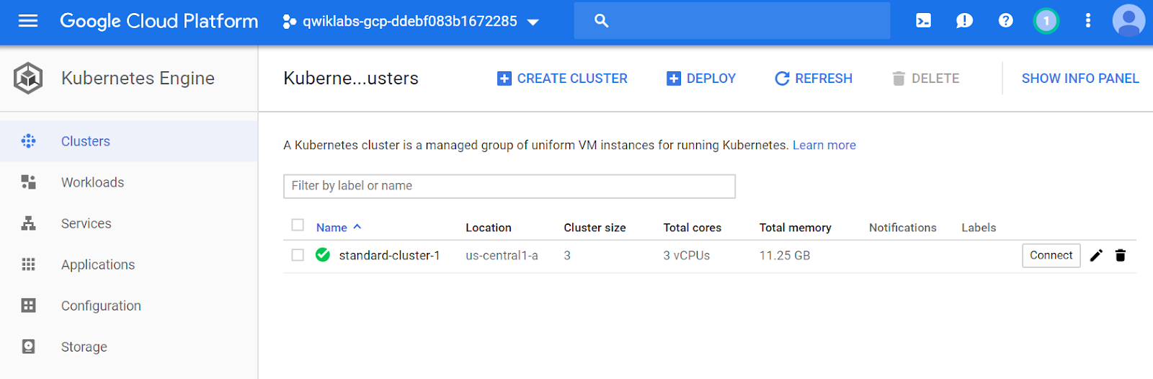The image size is (1153, 379).
Task: Click the DEPLOY button
Action: [x=701, y=79]
